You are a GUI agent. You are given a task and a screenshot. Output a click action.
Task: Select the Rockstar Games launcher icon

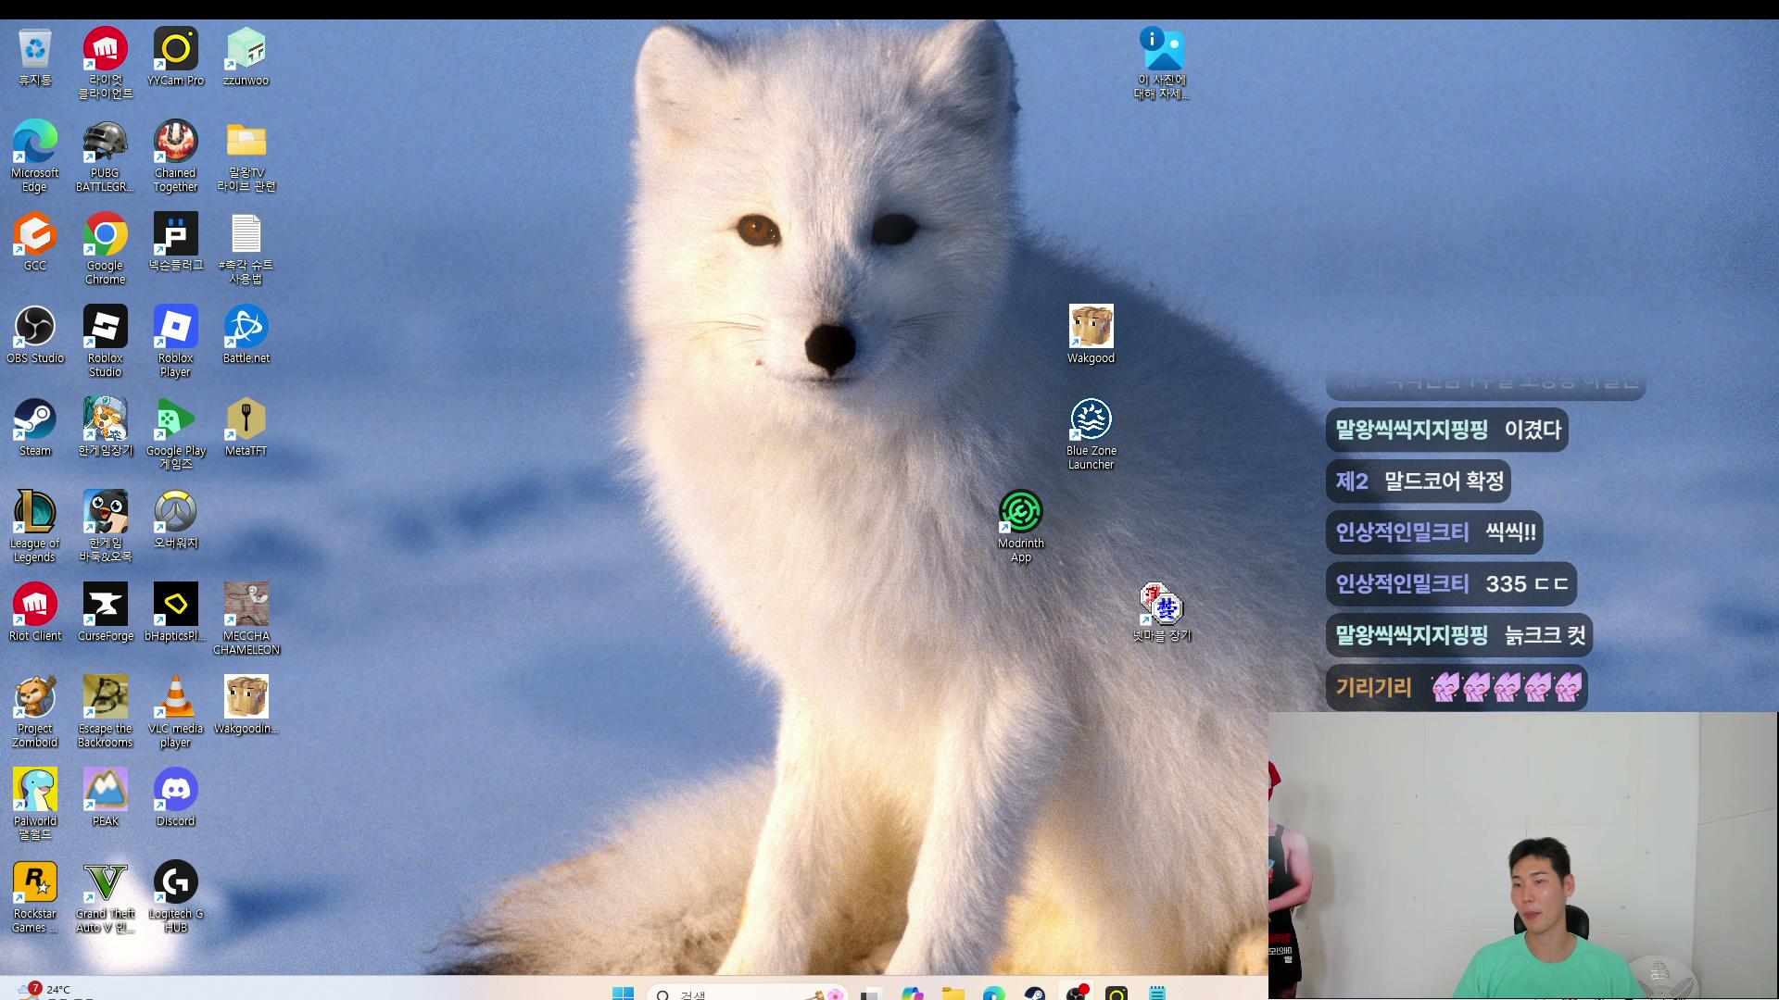(x=35, y=896)
